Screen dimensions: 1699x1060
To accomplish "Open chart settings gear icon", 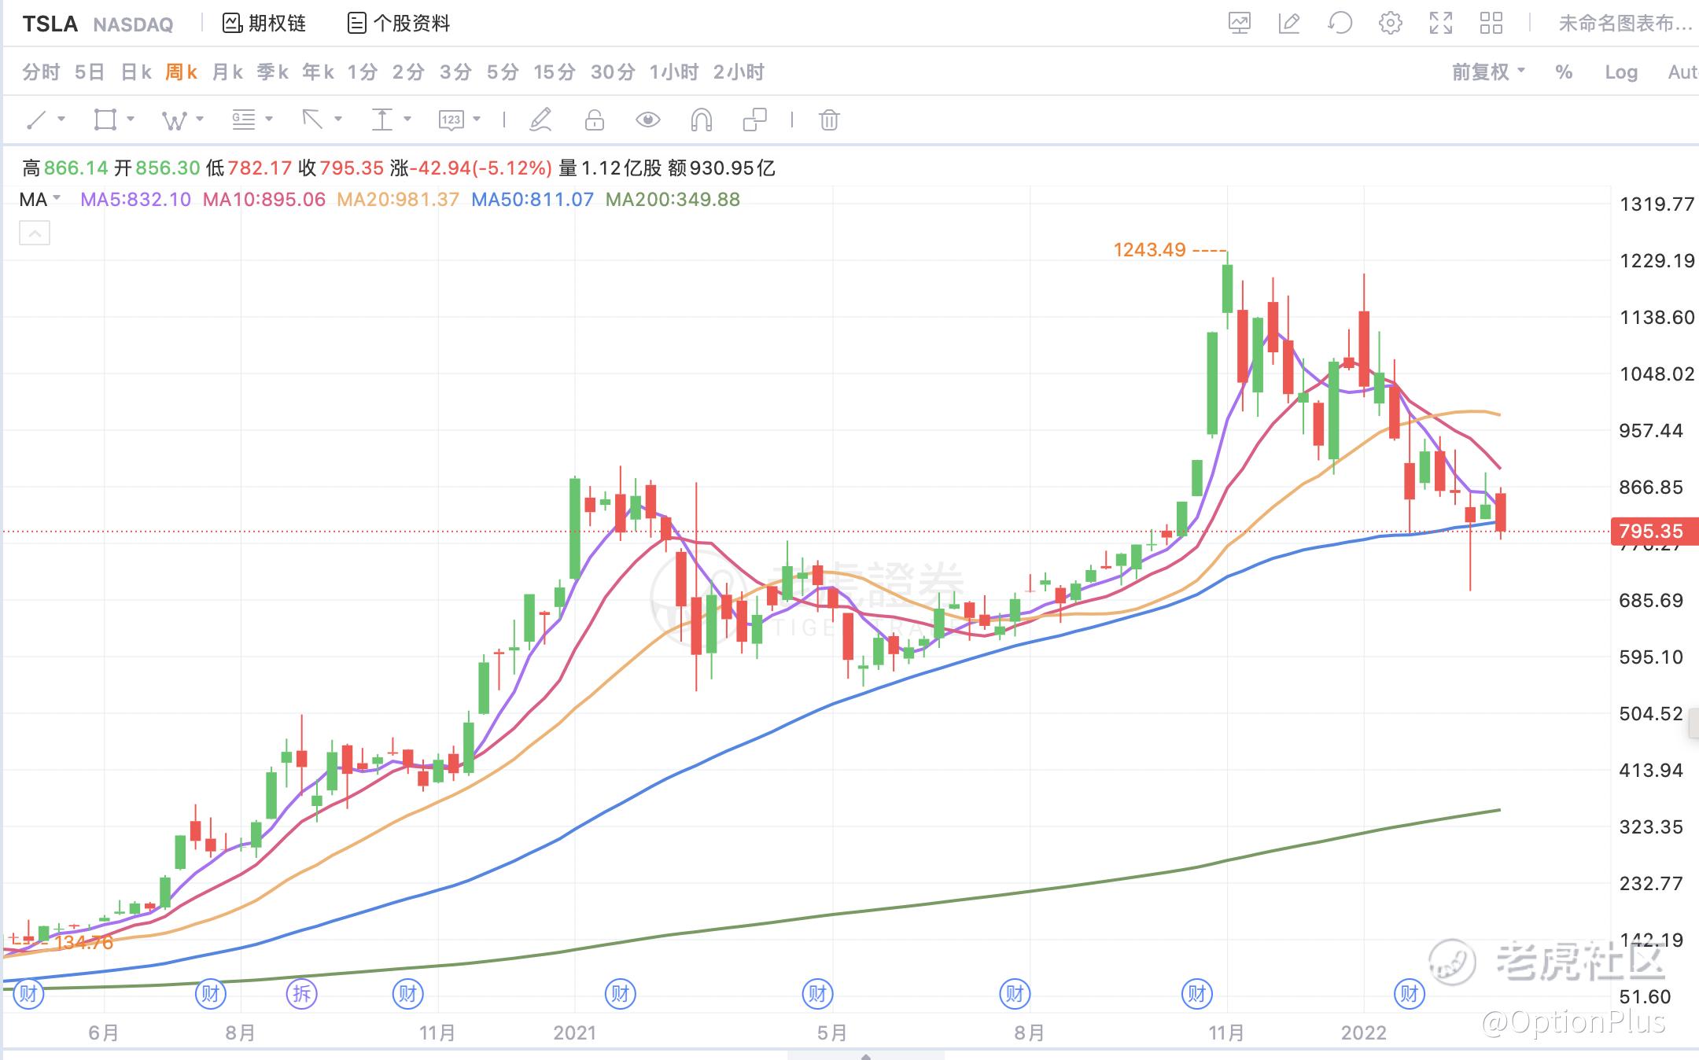I will point(1390,24).
